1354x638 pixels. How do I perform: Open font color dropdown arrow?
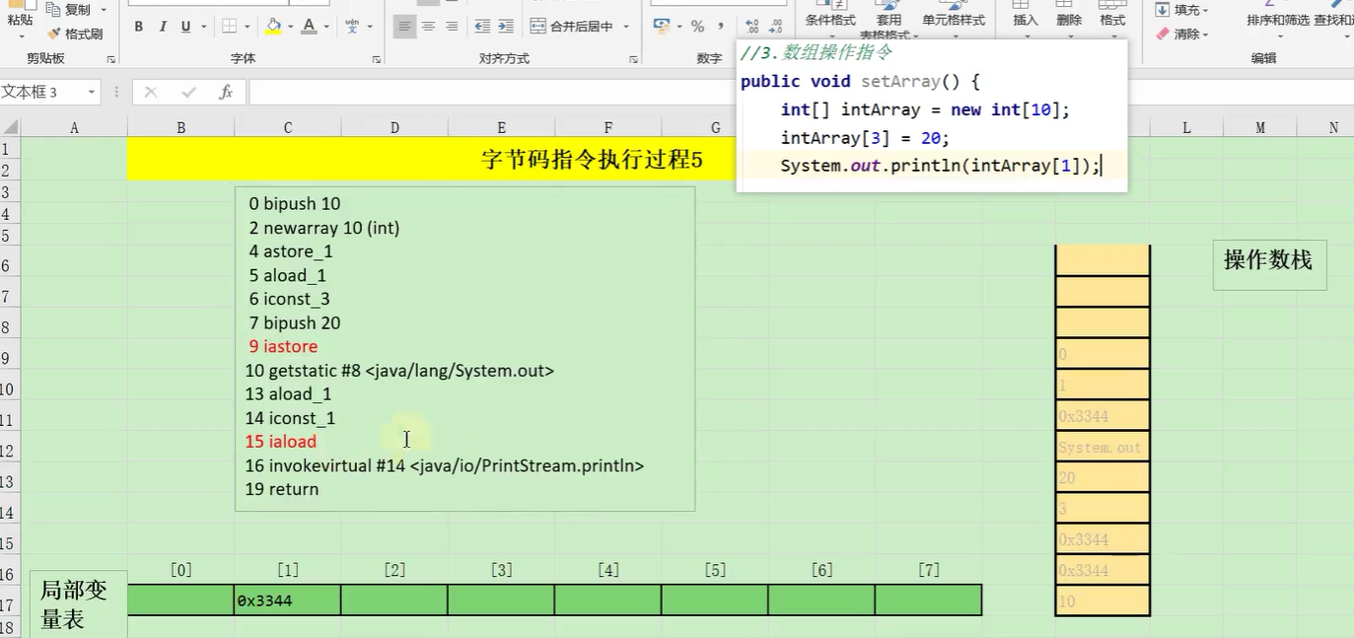(326, 27)
